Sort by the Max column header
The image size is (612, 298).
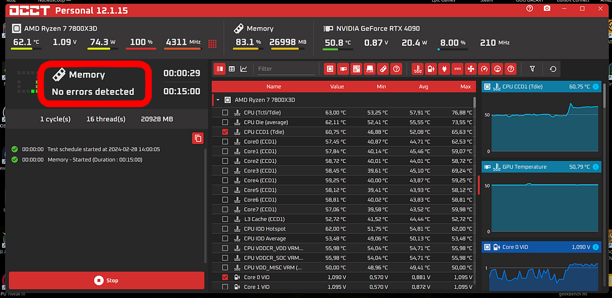coord(466,87)
